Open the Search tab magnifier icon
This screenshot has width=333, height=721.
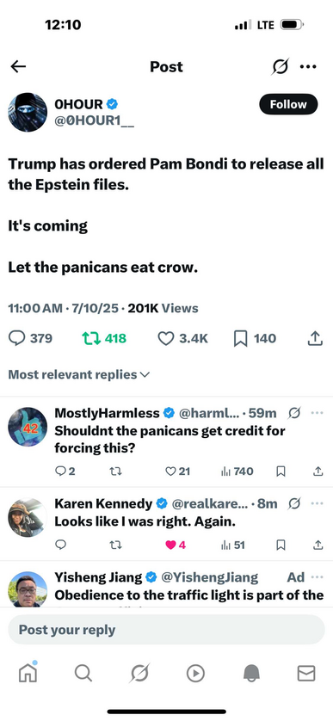83,674
